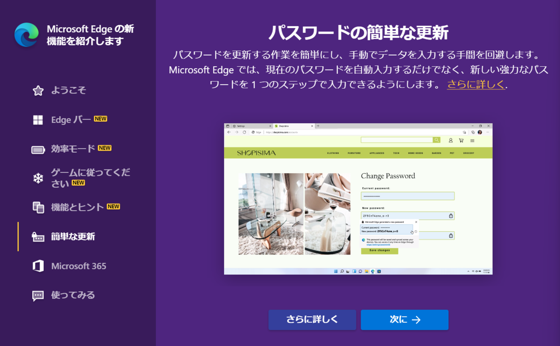The image size is (560, 346).
Task: Click the hamburger menu icon in the preview
Action: point(472,140)
